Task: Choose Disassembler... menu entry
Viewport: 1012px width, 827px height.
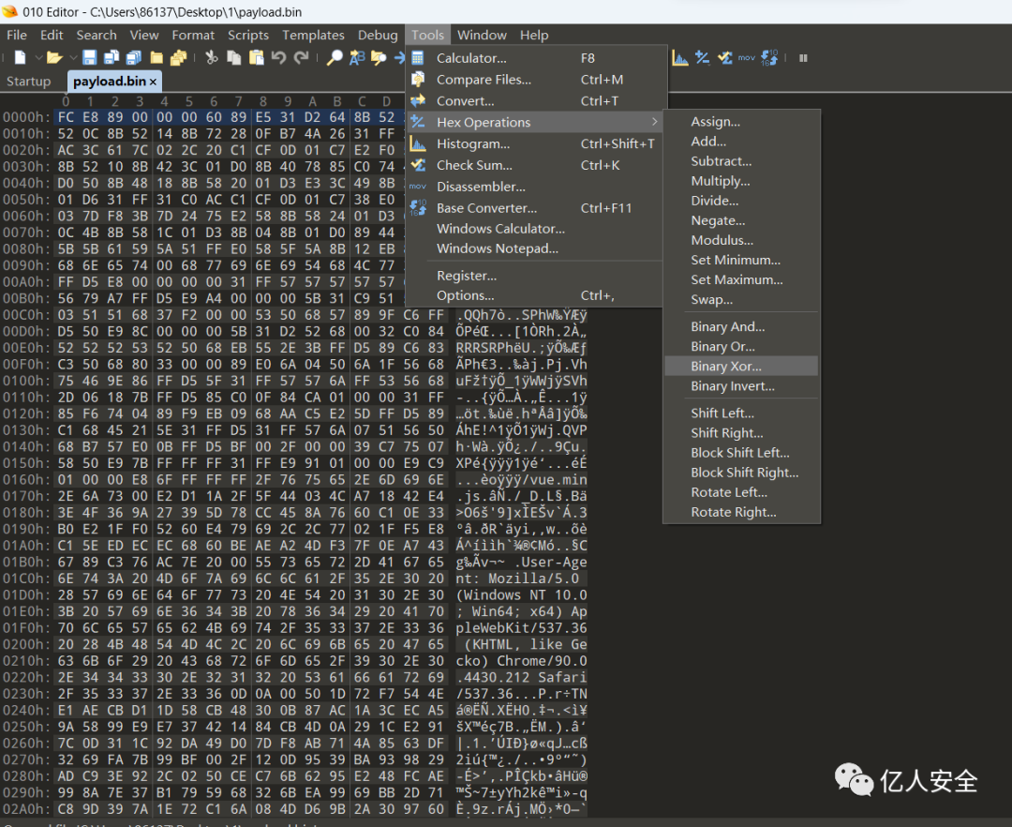Action: (535, 187)
